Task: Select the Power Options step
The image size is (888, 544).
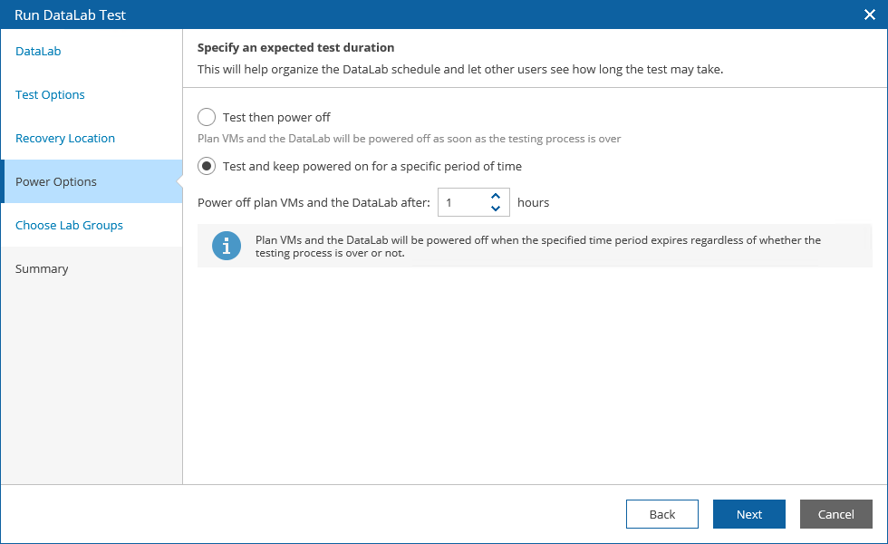Action: pyautogui.click(x=56, y=181)
